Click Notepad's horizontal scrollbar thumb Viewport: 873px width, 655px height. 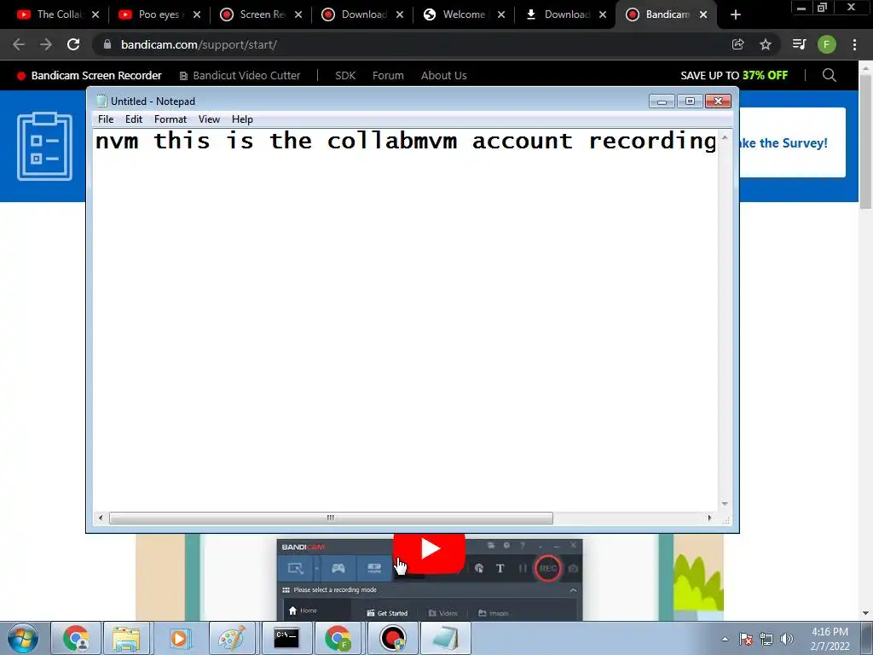pyautogui.click(x=331, y=518)
